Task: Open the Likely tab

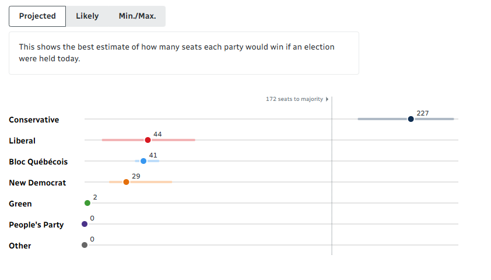Action: (87, 16)
